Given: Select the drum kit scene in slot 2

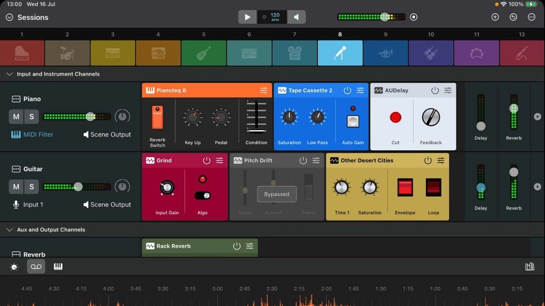Looking at the screenshot, I should tap(68, 53).
